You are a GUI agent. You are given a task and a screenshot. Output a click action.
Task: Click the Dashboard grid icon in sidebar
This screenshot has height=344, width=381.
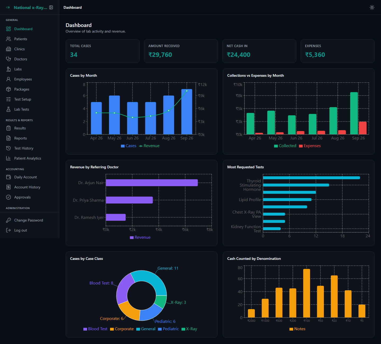click(x=8, y=29)
